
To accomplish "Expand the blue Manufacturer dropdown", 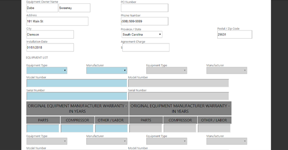I will (x=107, y=71).
